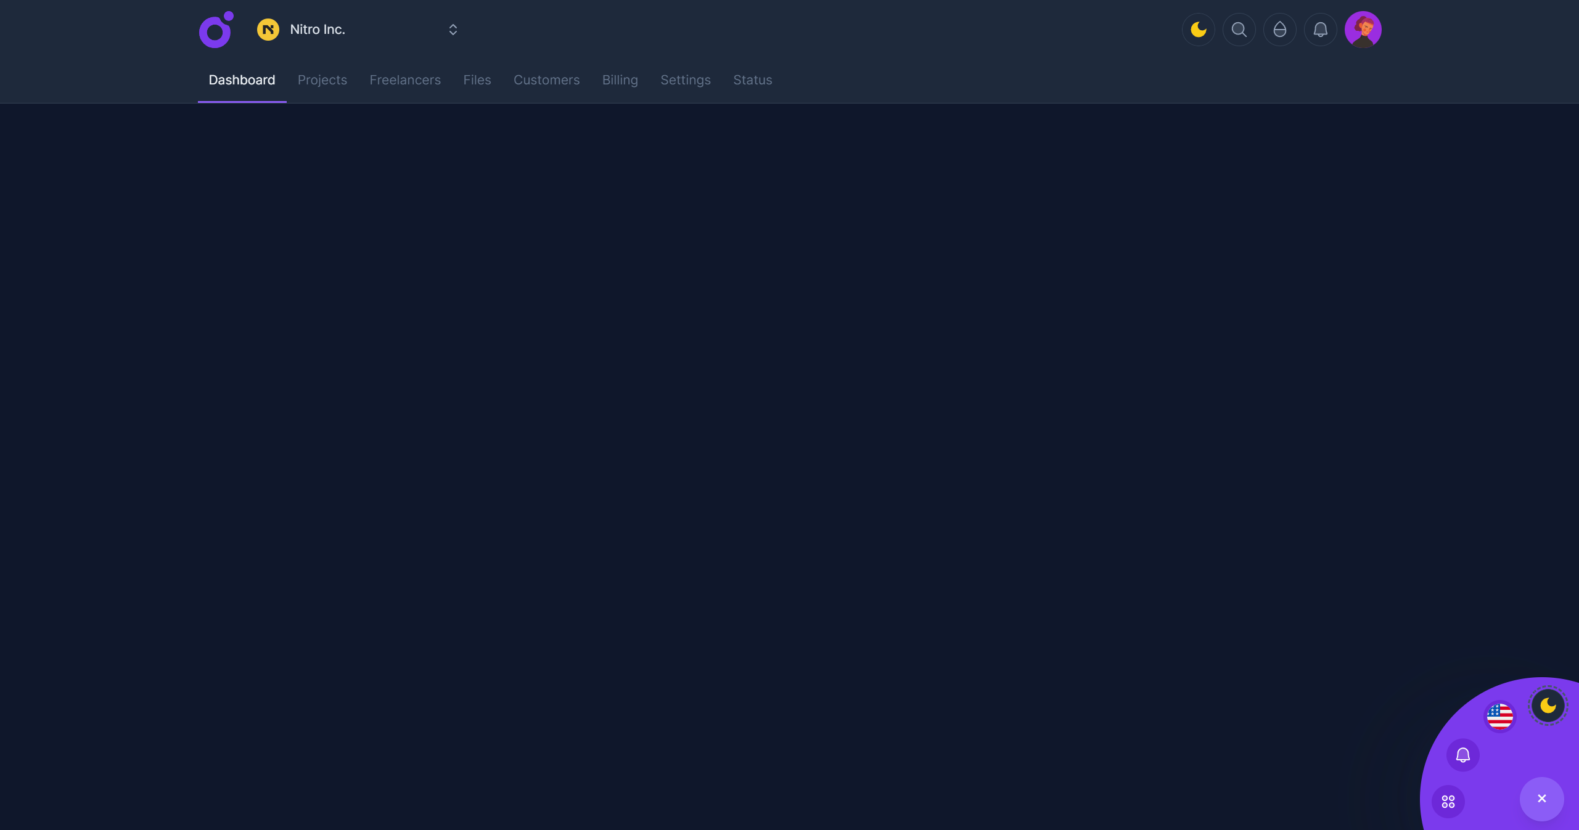The image size is (1579, 830).
Task: Open the apps grid icon in circular menu
Action: point(1448,802)
